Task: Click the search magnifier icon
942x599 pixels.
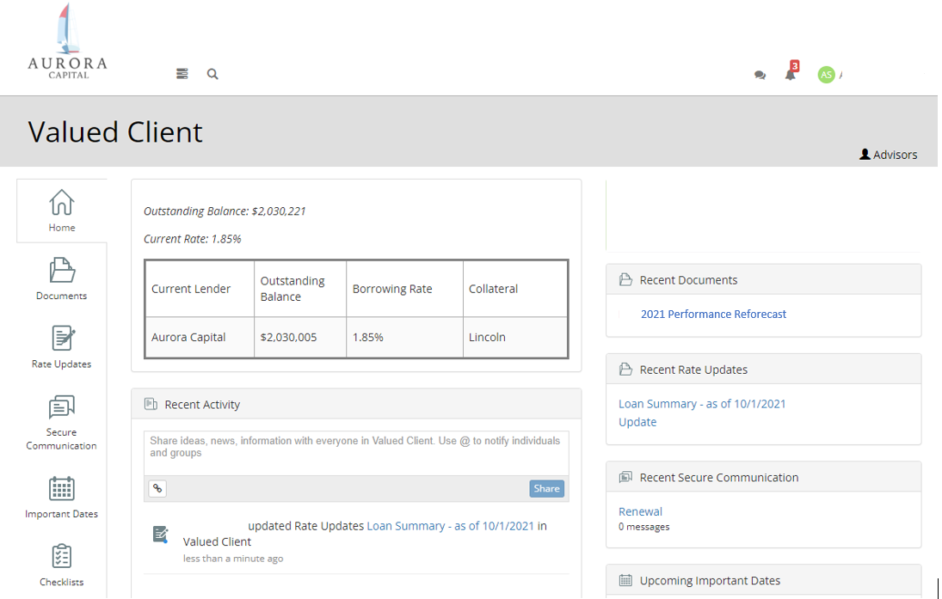Action: (212, 74)
